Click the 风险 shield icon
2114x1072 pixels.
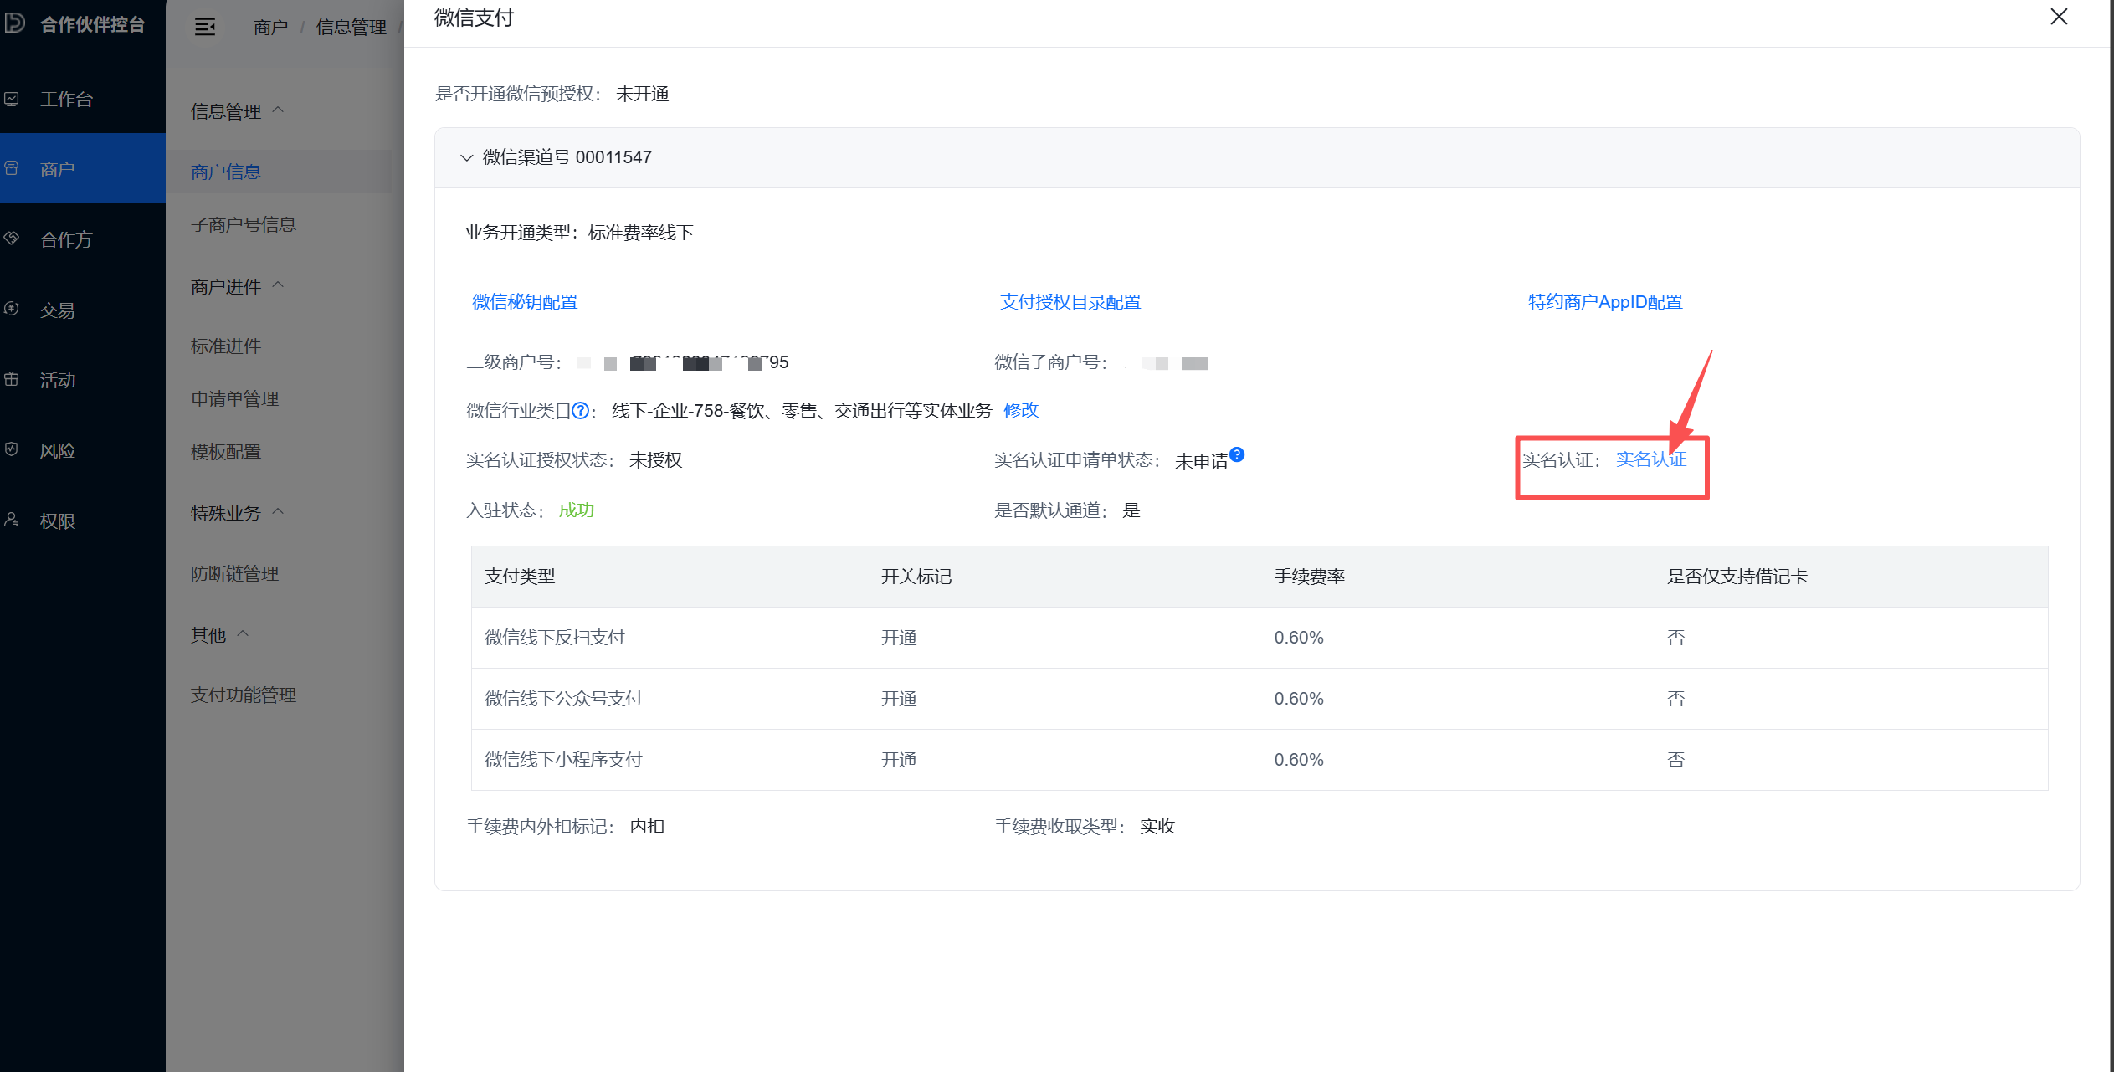[12, 449]
